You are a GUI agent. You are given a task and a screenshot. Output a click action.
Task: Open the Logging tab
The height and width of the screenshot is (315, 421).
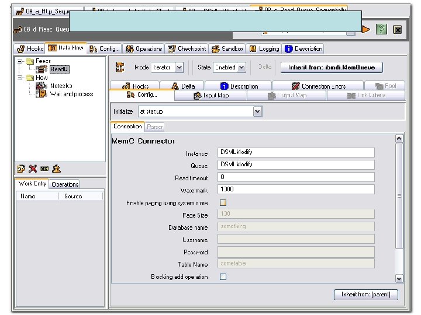click(x=264, y=48)
